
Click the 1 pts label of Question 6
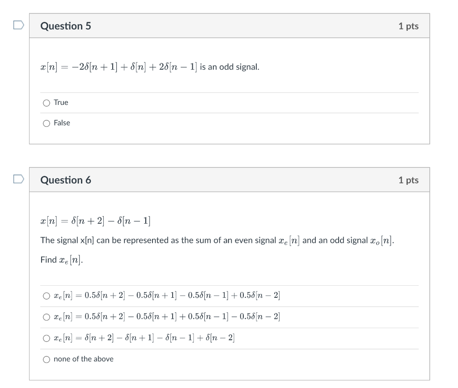point(408,180)
